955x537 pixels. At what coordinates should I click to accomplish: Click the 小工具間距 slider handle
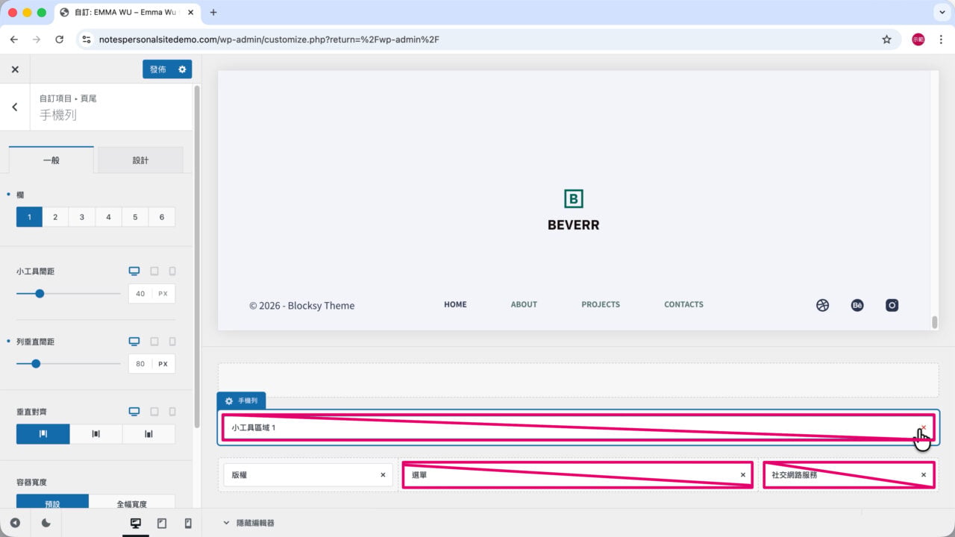pyautogui.click(x=40, y=294)
